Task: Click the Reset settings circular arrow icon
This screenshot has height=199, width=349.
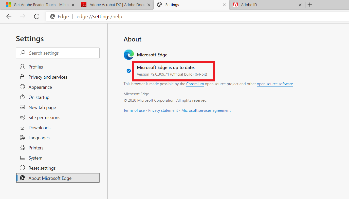Action: point(23,168)
